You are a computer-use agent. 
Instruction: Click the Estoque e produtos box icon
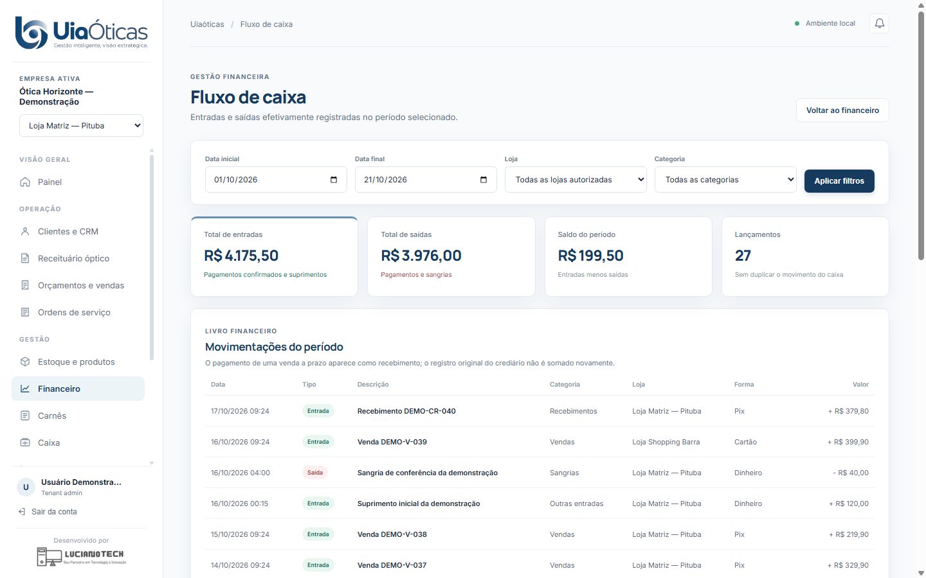[x=25, y=362]
